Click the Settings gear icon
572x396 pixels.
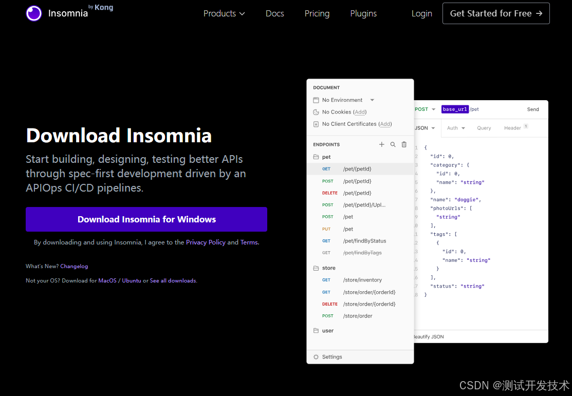(x=316, y=357)
